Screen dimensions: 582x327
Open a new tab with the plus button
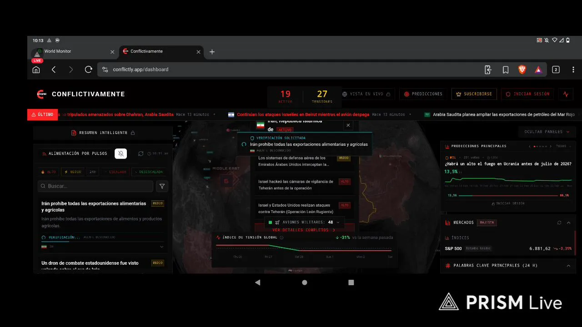point(212,52)
